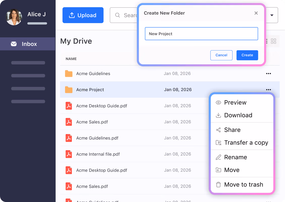
Task: Click the pencil icon beside Rename
Action: (218, 157)
